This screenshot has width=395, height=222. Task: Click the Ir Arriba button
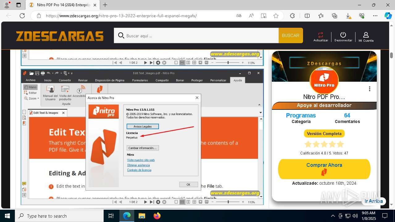(x=374, y=201)
